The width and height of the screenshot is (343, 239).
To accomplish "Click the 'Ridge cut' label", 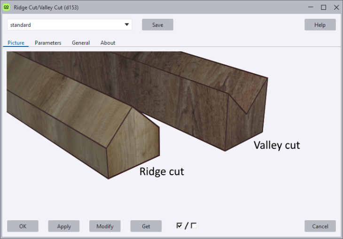I will pos(162,171).
